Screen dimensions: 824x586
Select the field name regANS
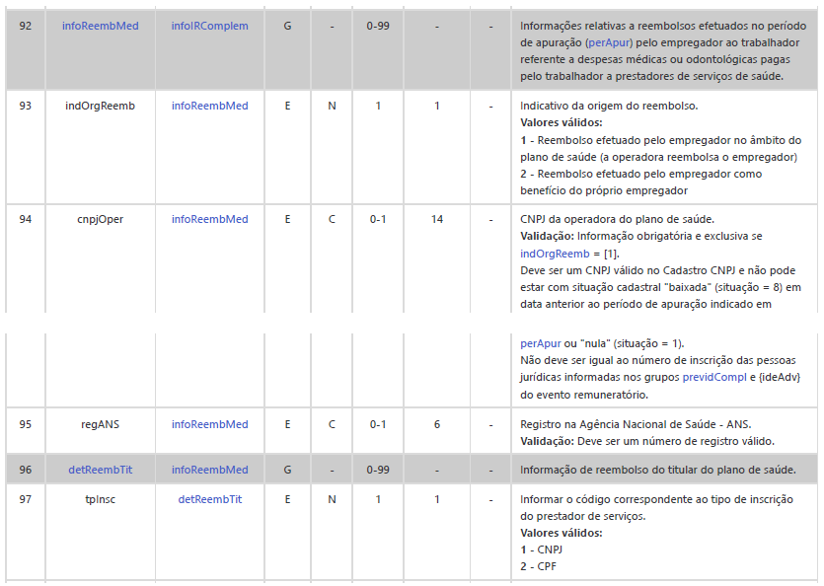coord(100,424)
